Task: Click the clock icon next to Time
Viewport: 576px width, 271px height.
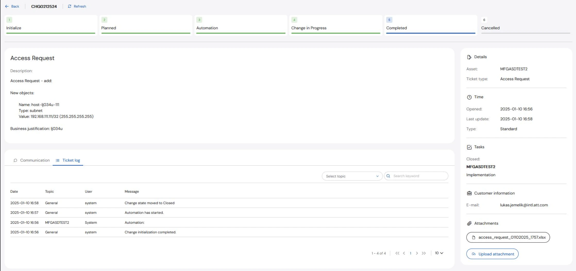Action: point(469,97)
